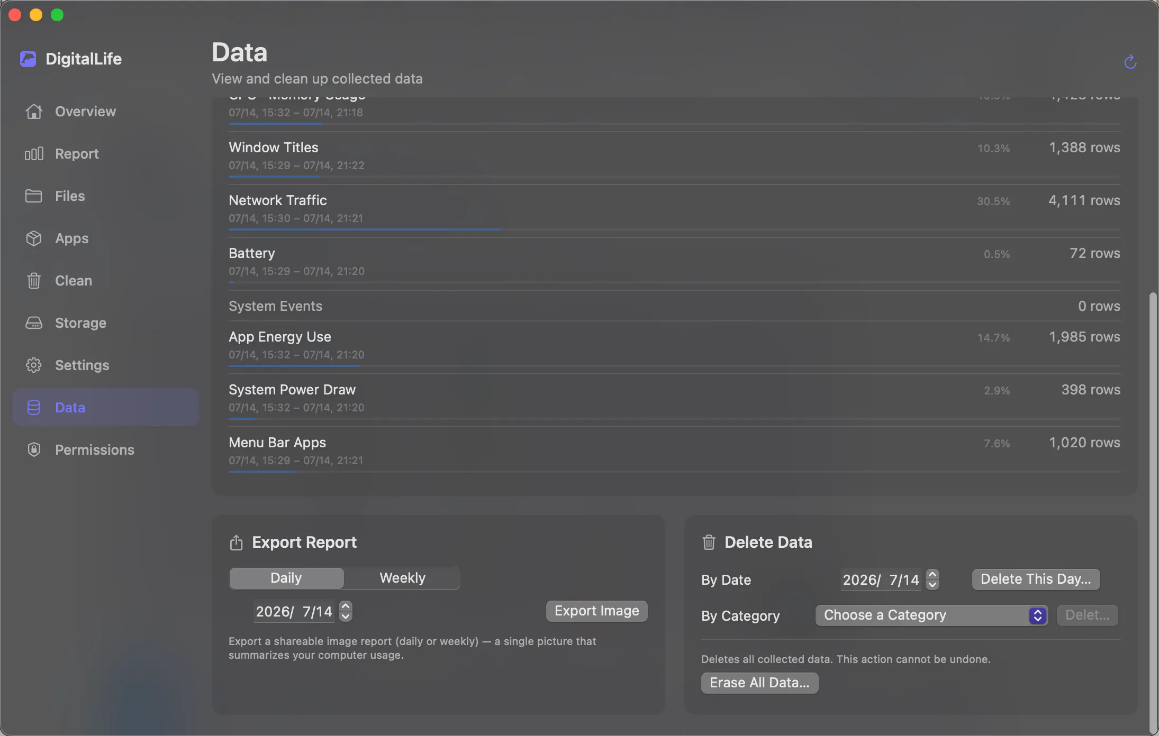Click the Delete Data trash icon
The height and width of the screenshot is (736, 1159).
[709, 542]
